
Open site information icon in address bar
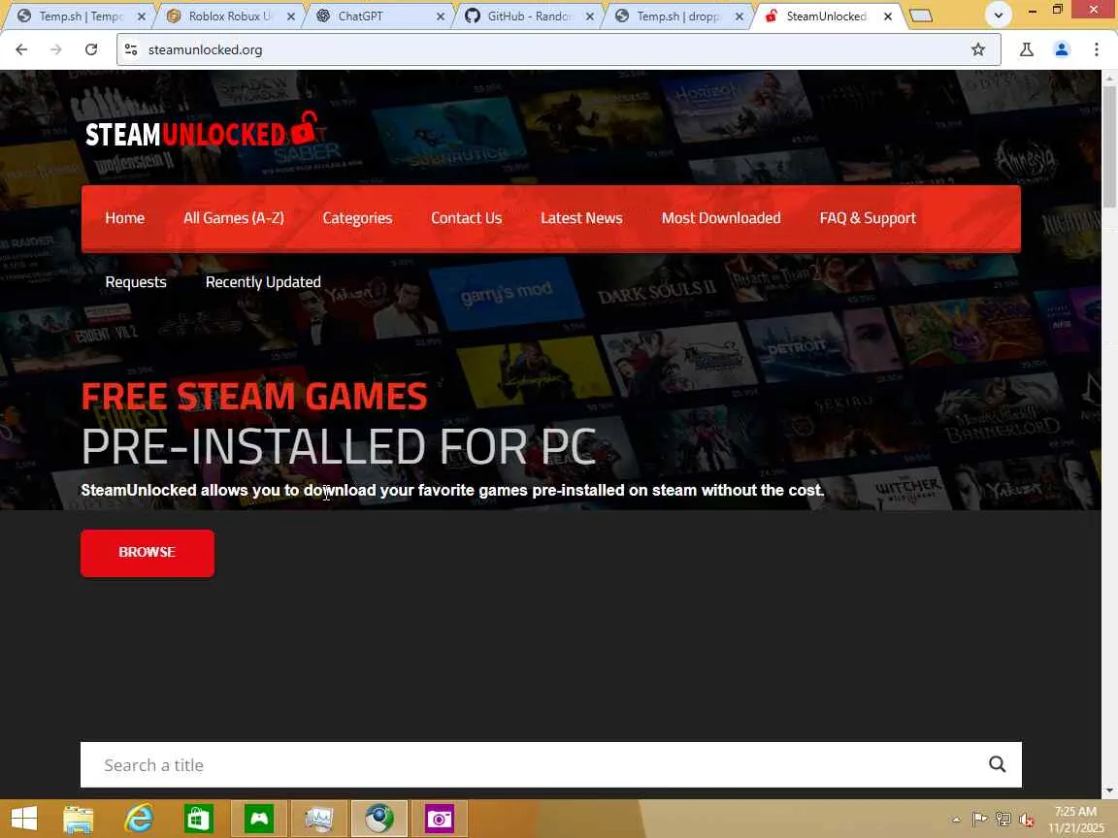click(x=131, y=49)
